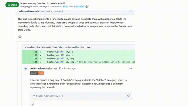Click the bot label in summary header
Screen dimensions: 188x106
point(43,11)
